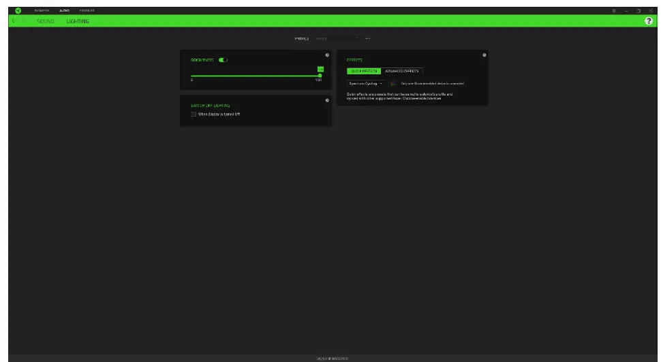Open the Synapse top menu tab
The height and width of the screenshot is (362, 661).
click(42, 10)
